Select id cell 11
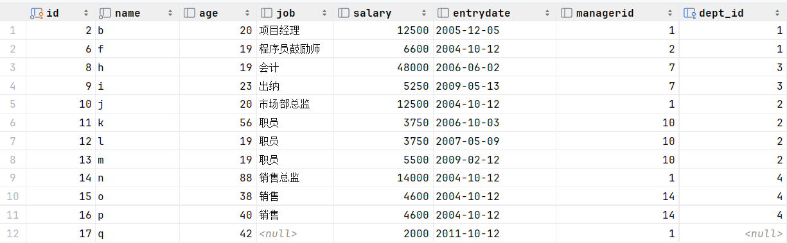Image resolution: width=787 pixels, height=243 pixels. coord(60,122)
